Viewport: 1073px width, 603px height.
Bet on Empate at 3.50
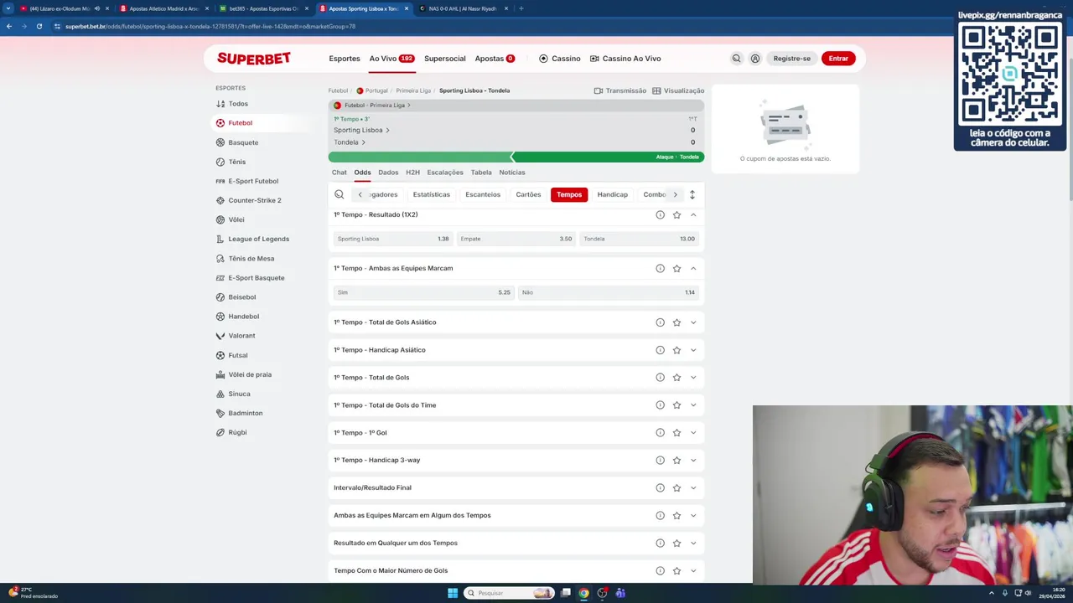(516, 239)
